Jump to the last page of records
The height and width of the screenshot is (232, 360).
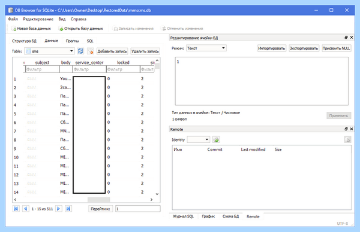coord(68,209)
